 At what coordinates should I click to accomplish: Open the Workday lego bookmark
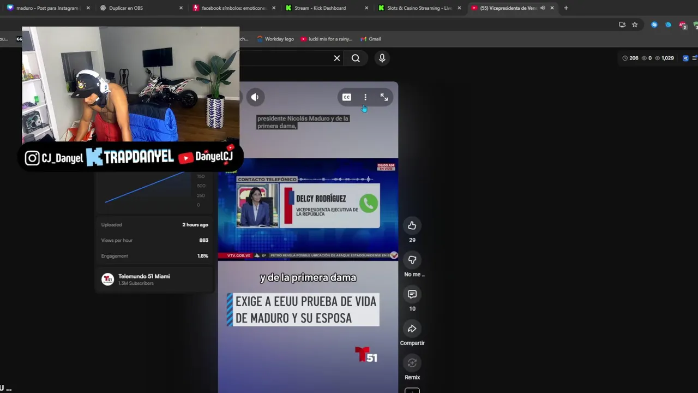click(275, 39)
